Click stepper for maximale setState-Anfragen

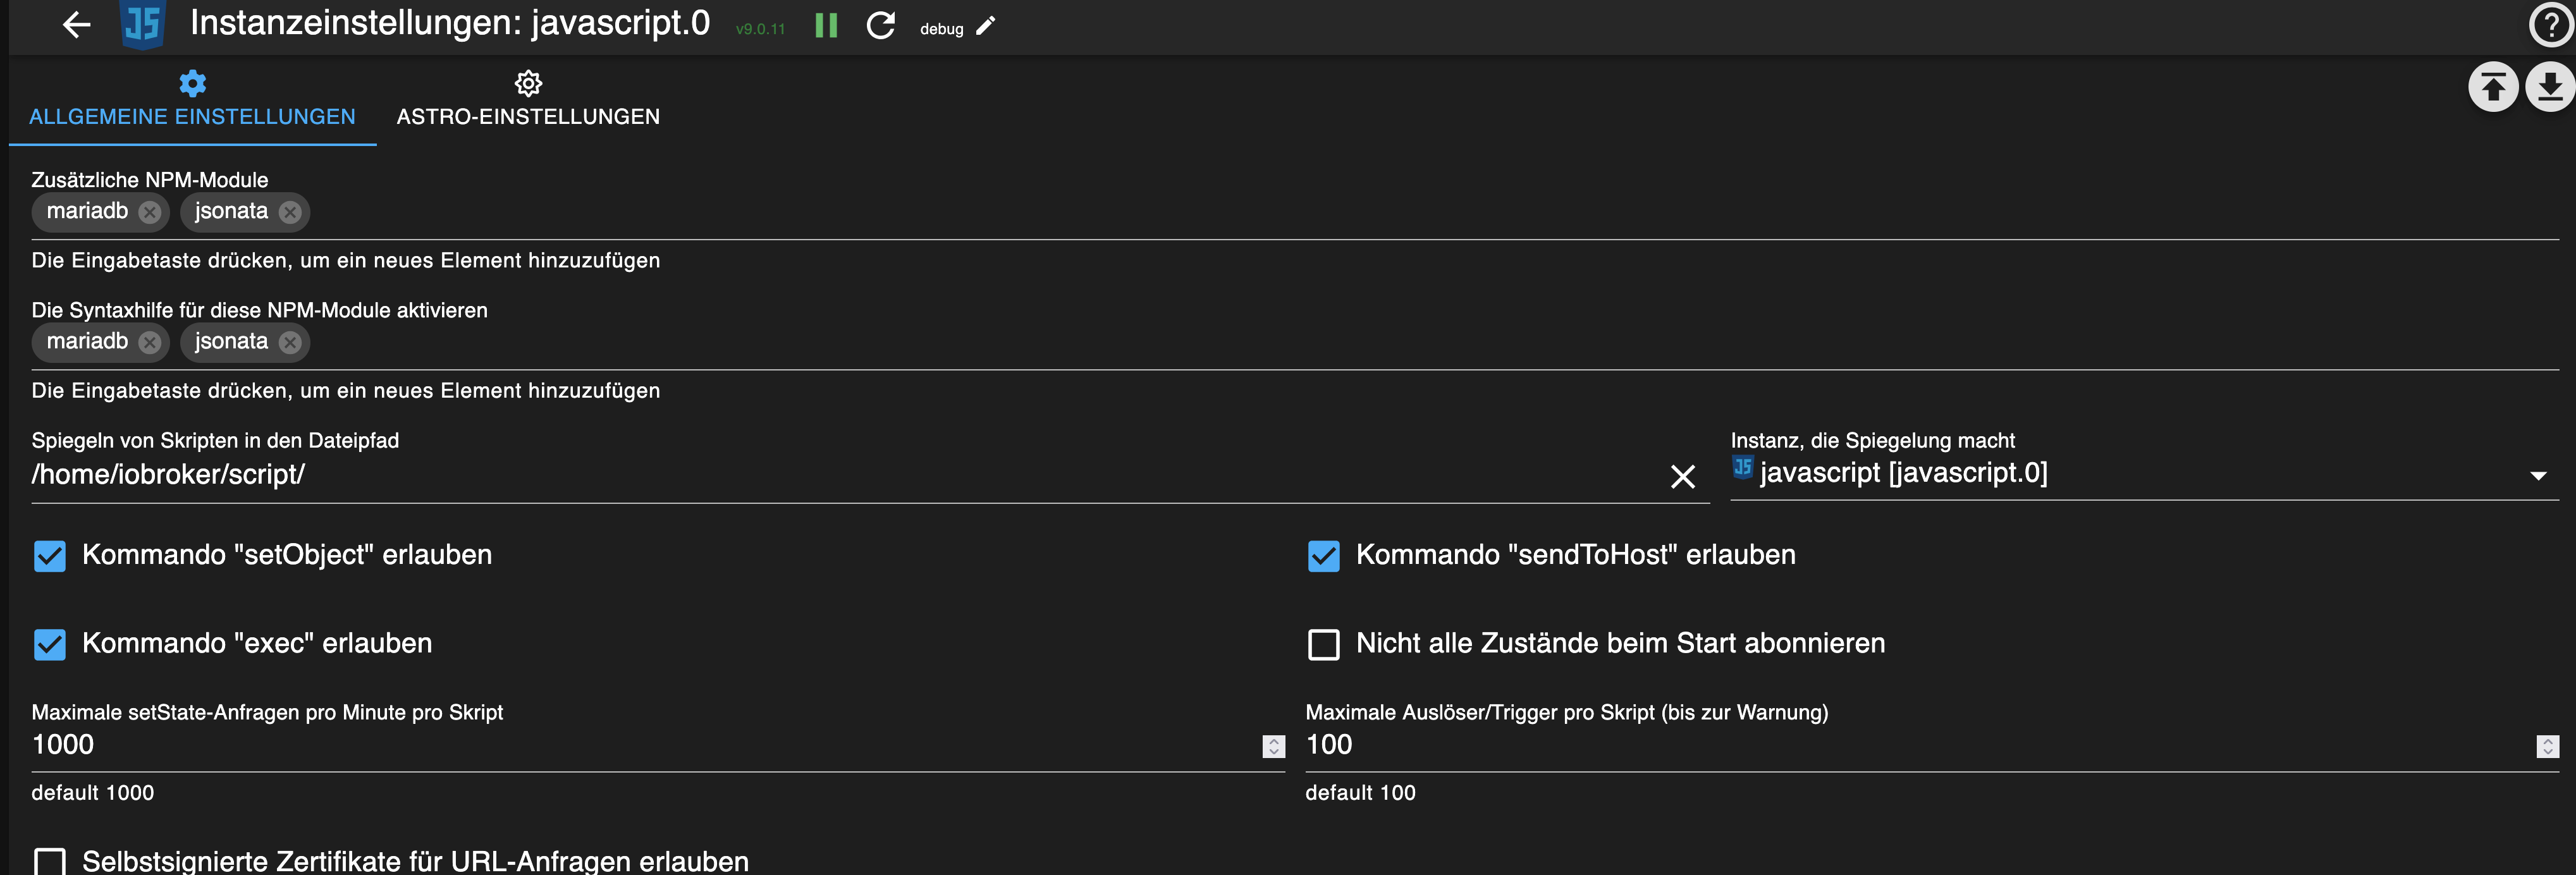[x=1273, y=746]
